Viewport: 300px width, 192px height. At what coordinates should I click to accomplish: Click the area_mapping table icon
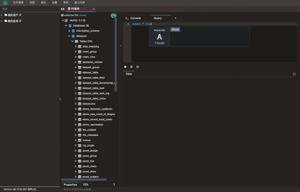coord(80,47)
